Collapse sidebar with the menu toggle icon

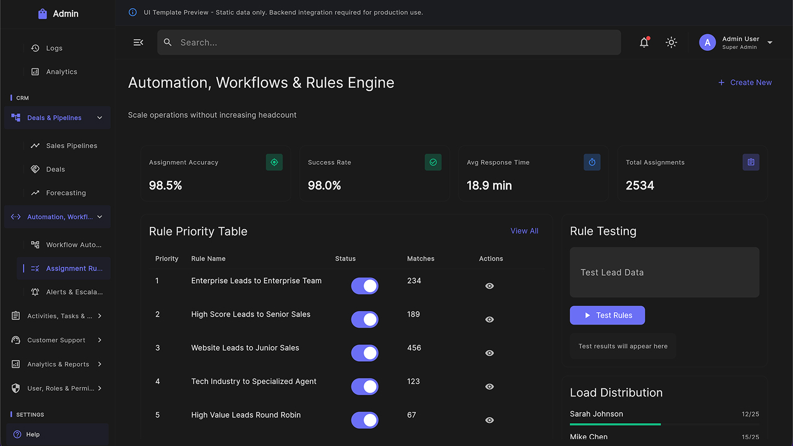[x=138, y=42]
